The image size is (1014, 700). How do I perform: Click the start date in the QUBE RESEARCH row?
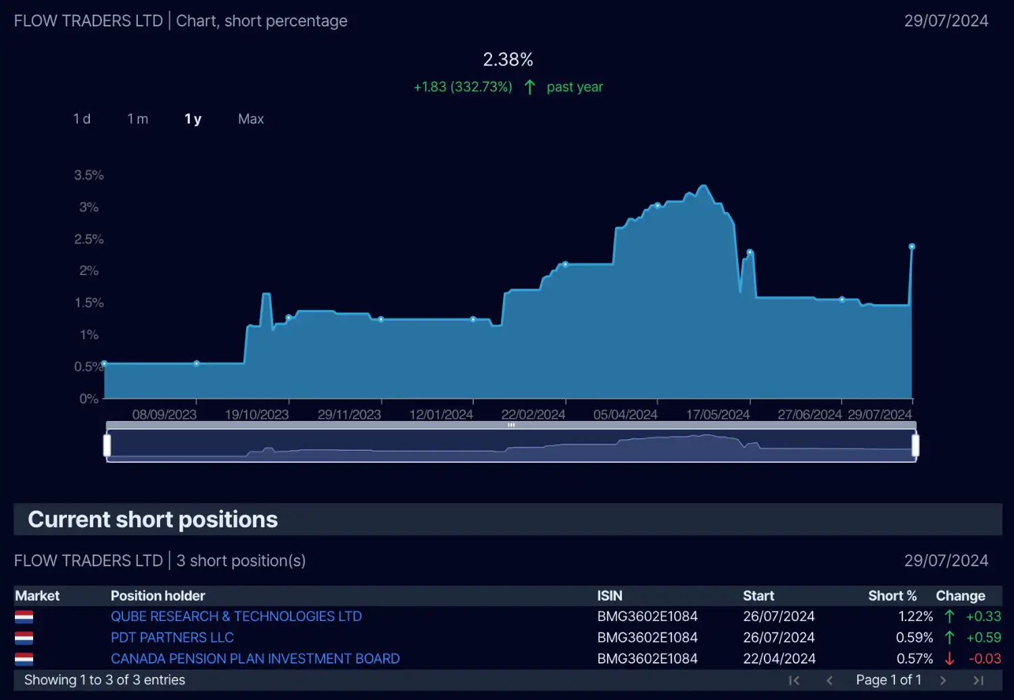(779, 616)
